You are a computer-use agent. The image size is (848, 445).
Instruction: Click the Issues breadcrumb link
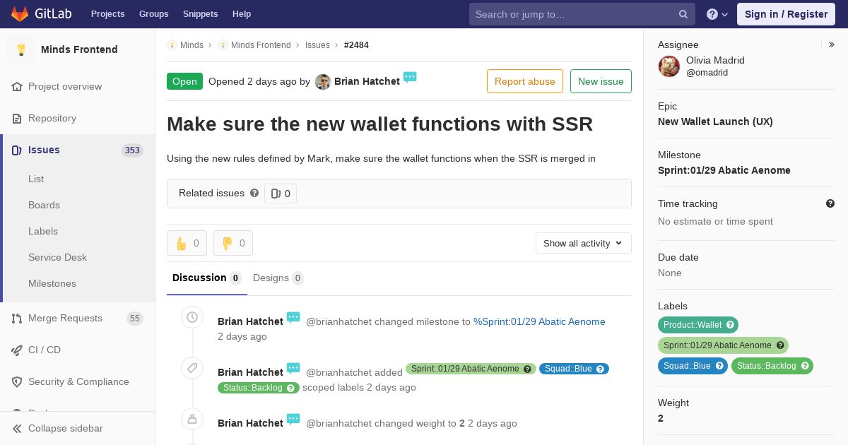point(317,45)
